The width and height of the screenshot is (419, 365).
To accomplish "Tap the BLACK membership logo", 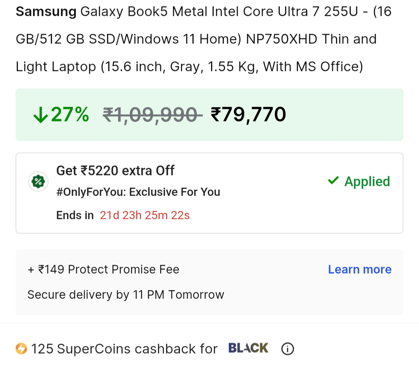I will coord(248,348).
